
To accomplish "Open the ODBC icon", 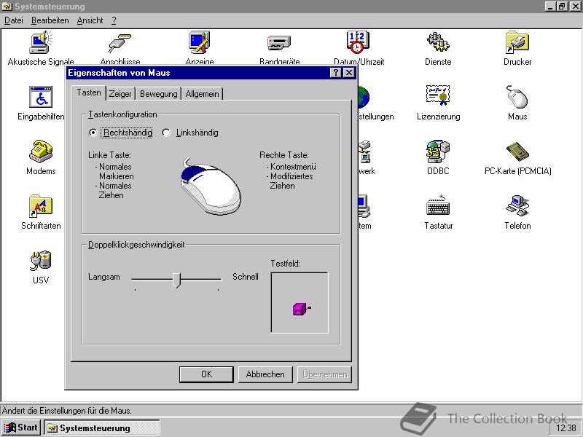I will coord(438,151).
